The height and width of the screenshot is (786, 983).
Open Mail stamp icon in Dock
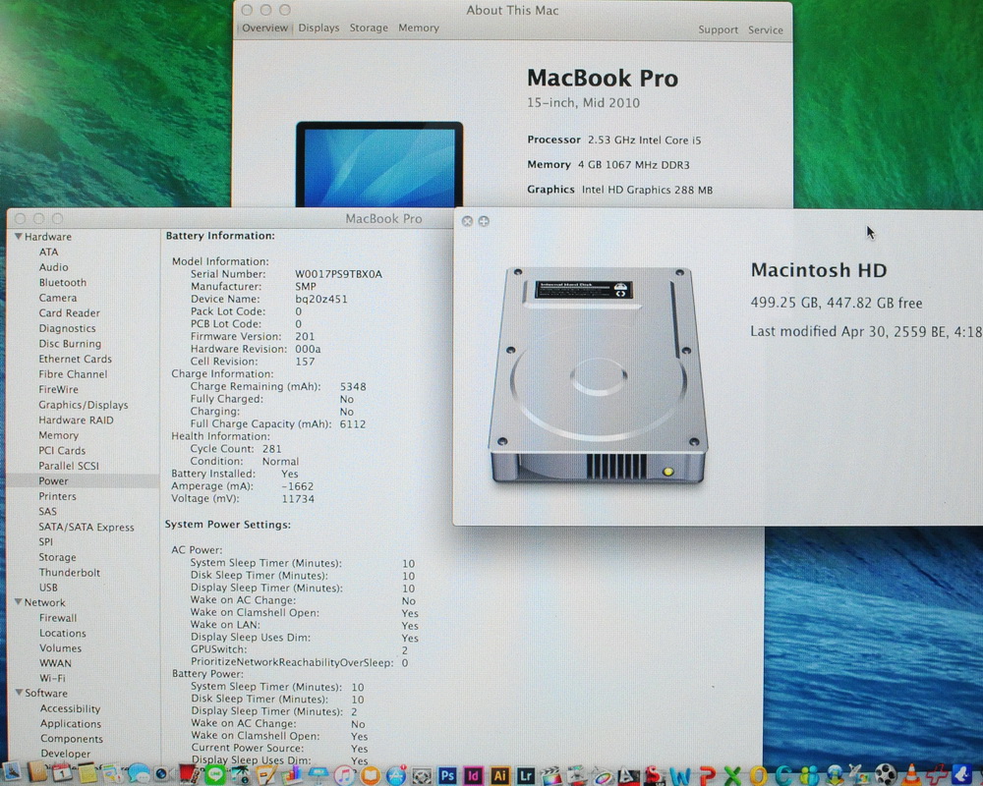click(x=11, y=771)
